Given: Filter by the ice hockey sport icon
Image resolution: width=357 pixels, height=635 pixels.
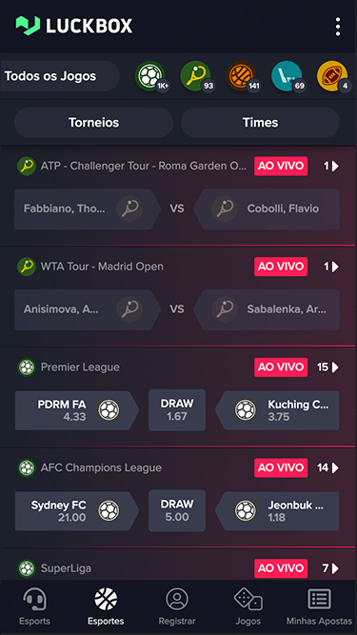Looking at the screenshot, I should pos(287,76).
